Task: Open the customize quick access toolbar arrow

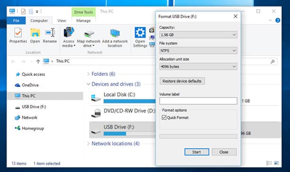Action: pos(37,12)
